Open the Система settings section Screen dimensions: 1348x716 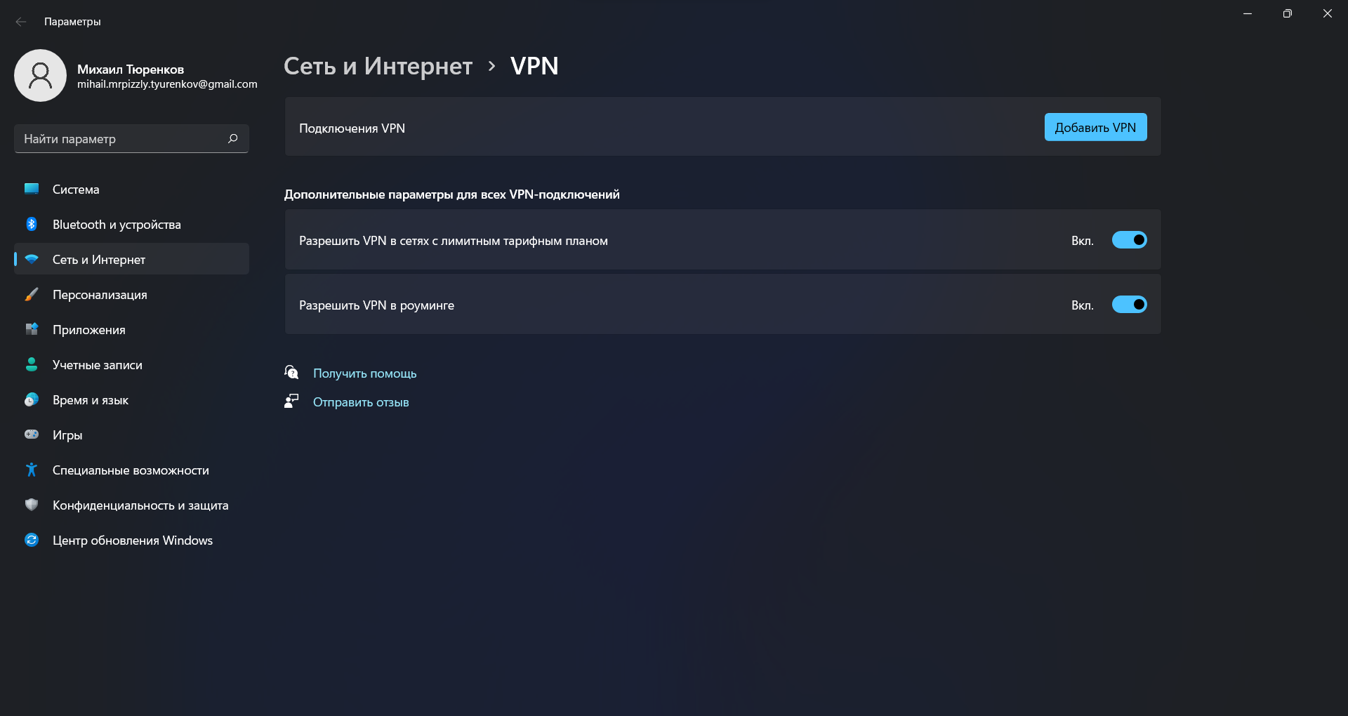tap(131, 189)
